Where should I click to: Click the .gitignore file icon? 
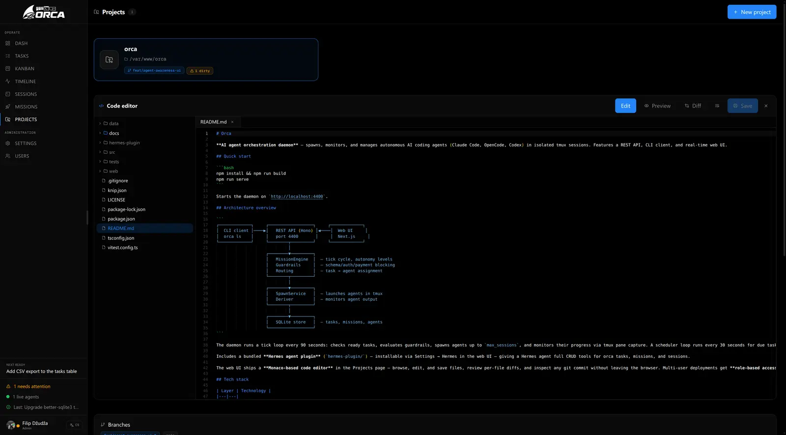click(104, 181)
